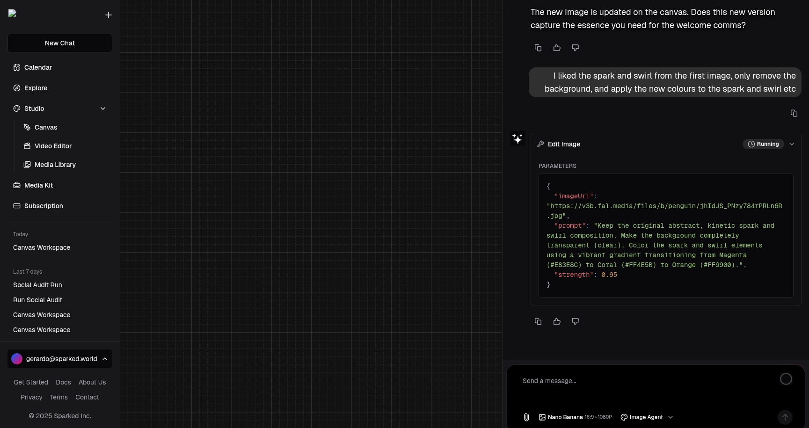Image resolution: width=809 pixels, height=428 pixels.
Task: Thumbs down the welcome comms reply
Action: pos(576,48)
